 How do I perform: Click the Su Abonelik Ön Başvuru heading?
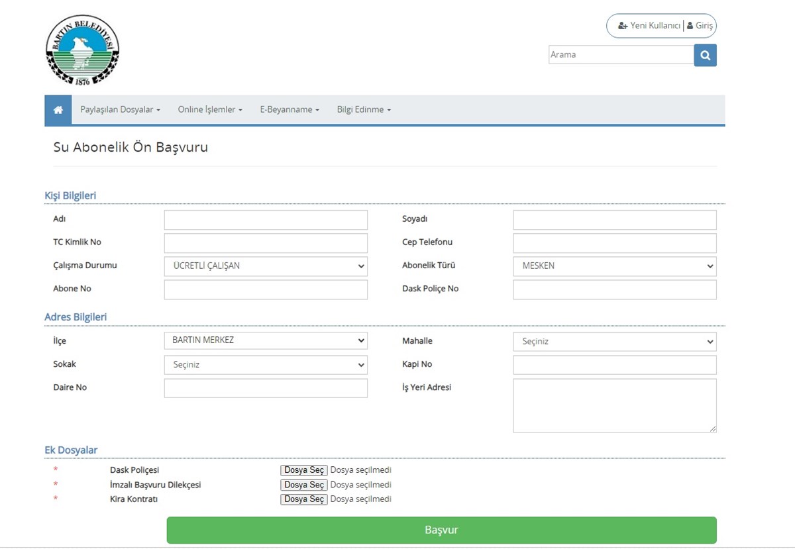pos(131,148)
